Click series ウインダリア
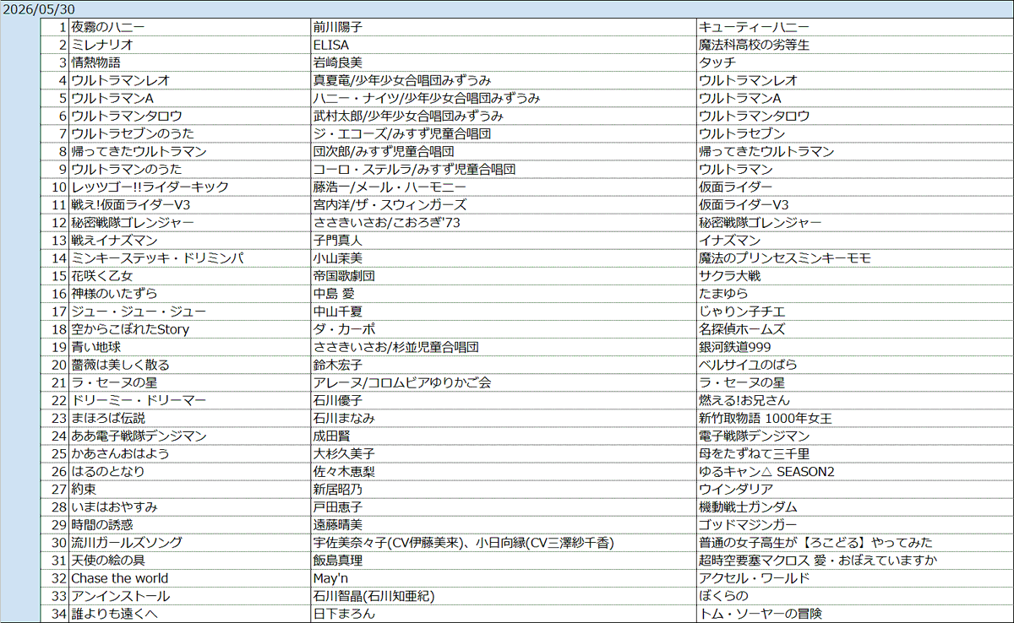Screen dimensions: 1014x623 pos(736,488)
